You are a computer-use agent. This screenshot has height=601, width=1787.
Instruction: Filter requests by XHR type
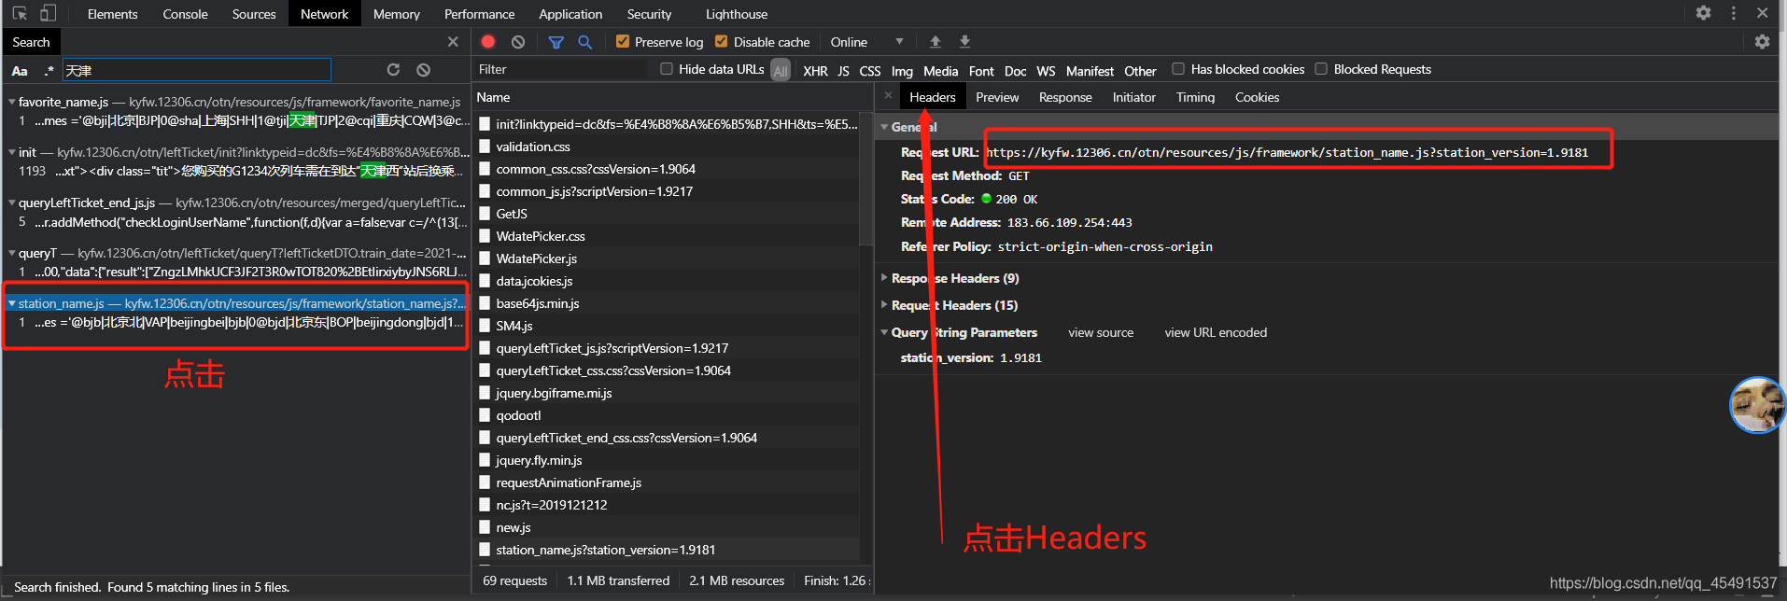point(815,71)
